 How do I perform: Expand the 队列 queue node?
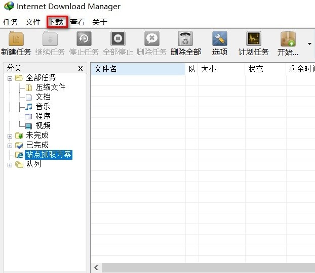point(10,165)
